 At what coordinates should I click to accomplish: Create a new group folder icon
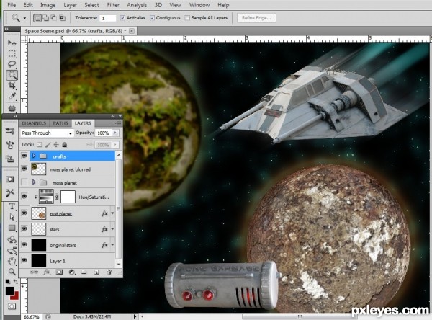pos(84,272)
